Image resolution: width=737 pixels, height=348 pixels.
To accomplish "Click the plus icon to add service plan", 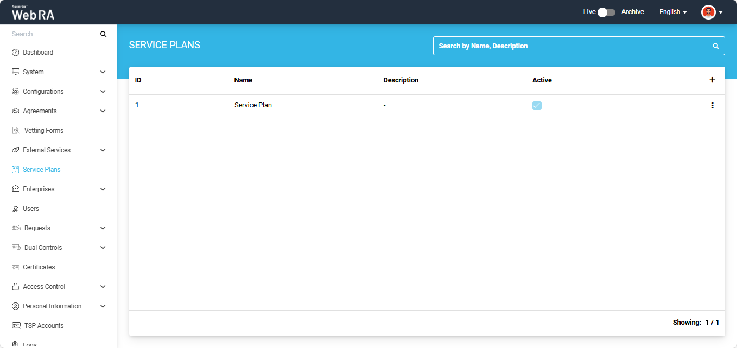I will click(x=712, y=80).
